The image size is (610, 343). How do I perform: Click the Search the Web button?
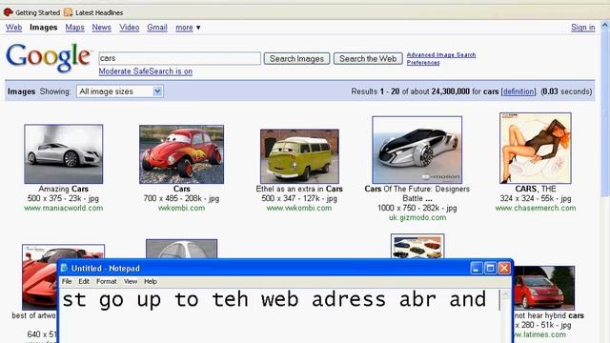pos(368,59)
